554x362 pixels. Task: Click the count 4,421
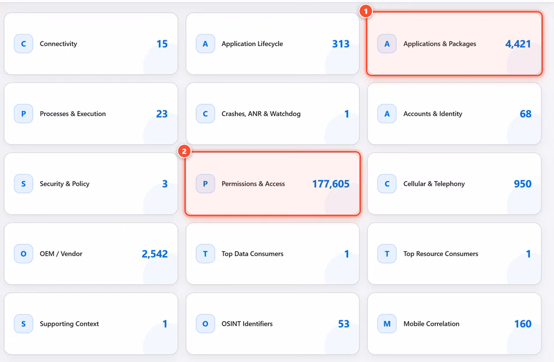[518, 44]
